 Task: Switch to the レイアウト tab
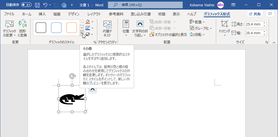pyautogui.click(x=94, y=14)
